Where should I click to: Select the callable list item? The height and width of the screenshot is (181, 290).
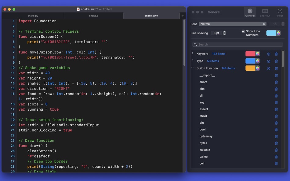pyautogui.click(x=205, y=150)
